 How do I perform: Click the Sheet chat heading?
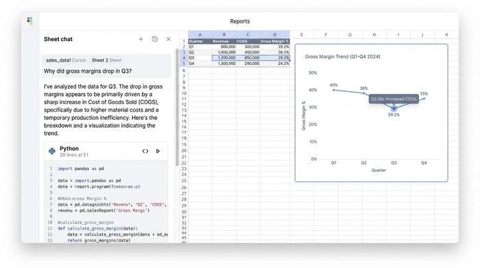pyautogui.click(x=58, y=39)
